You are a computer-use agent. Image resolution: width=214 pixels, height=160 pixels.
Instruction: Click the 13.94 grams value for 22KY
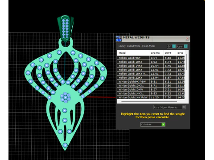(155, 78)
